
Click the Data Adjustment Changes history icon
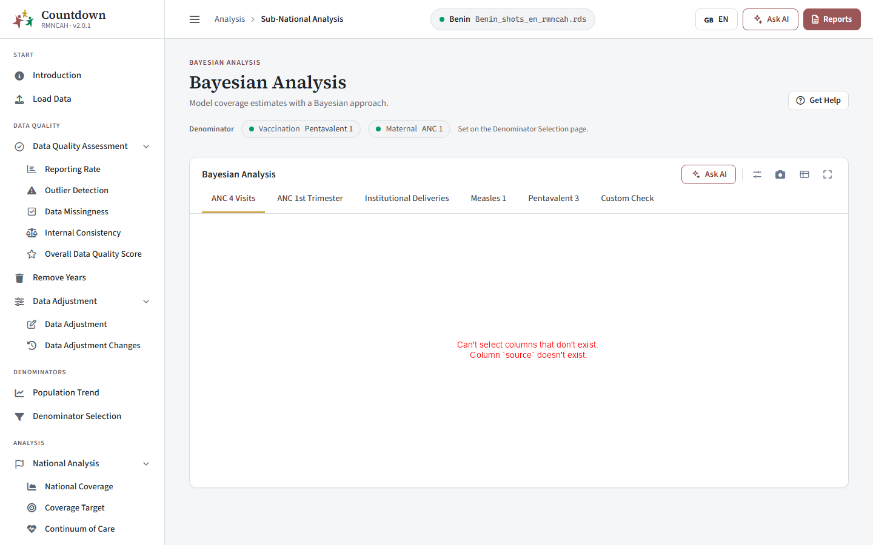pos(32,346)
